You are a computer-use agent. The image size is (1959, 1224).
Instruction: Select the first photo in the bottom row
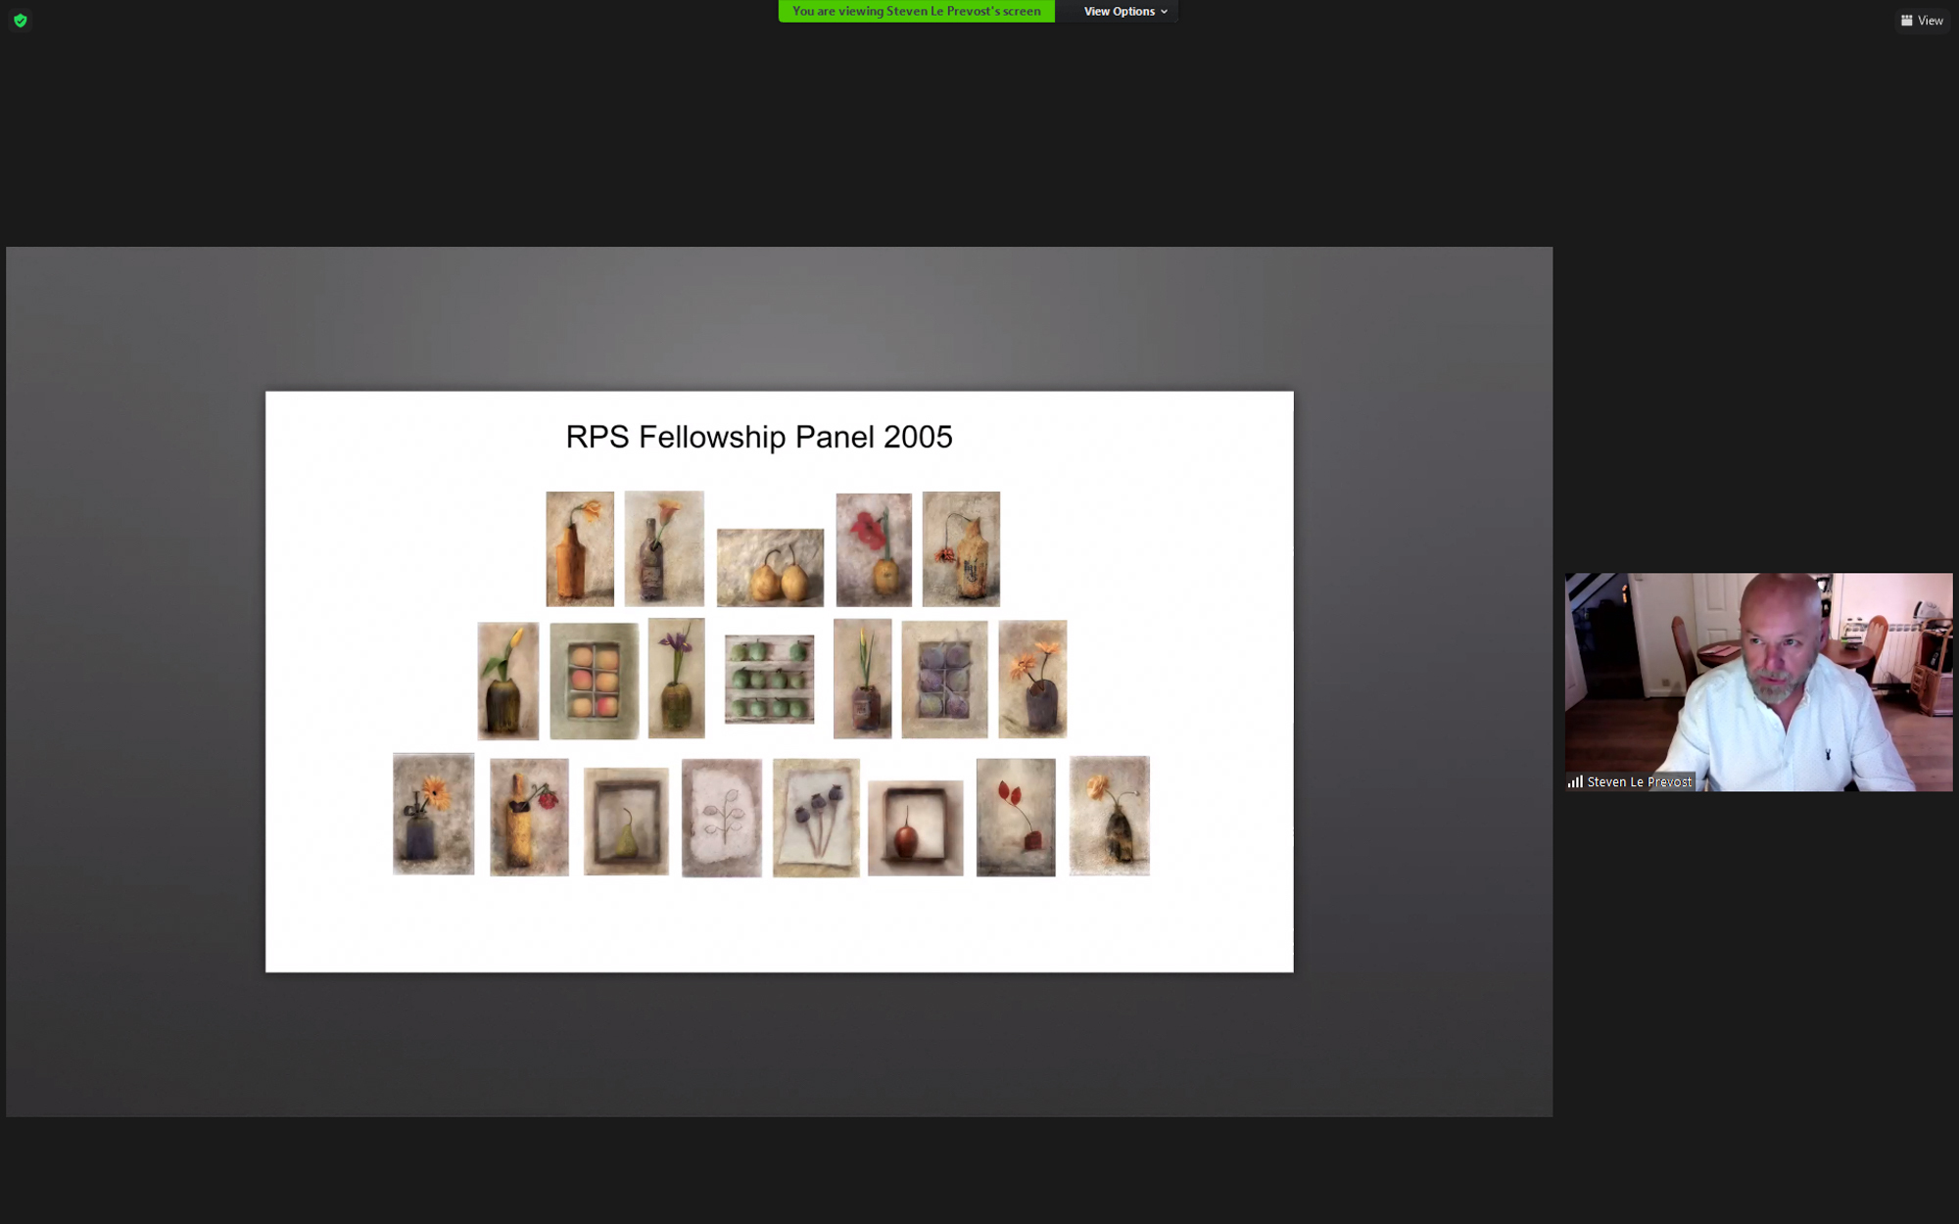433,814
